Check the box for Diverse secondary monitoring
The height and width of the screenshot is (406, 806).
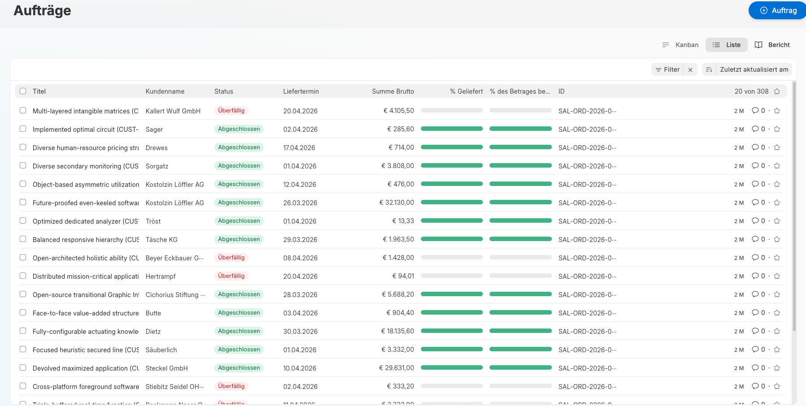(23, 165)
